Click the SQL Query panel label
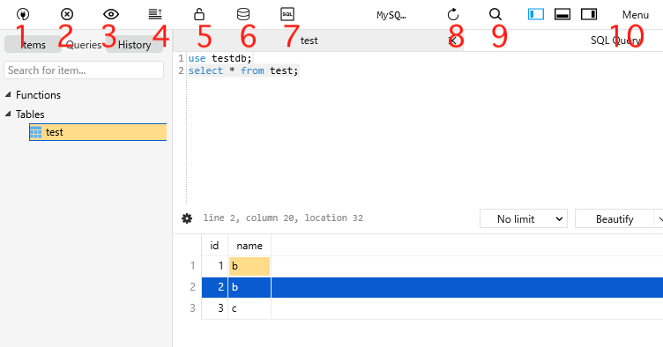Screen dimensions: 663x347 click(615, 41)
